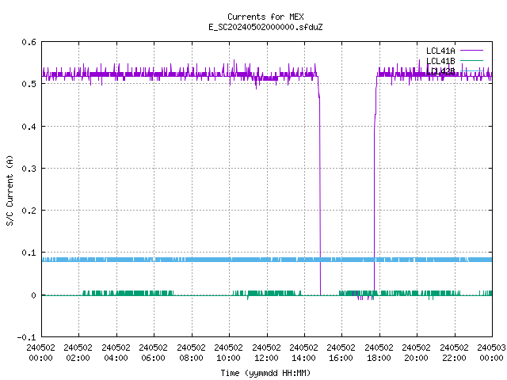Screen dimensions: 507x380
Task: Click the LCL41B legend label
Action: (x=440, y=61)
